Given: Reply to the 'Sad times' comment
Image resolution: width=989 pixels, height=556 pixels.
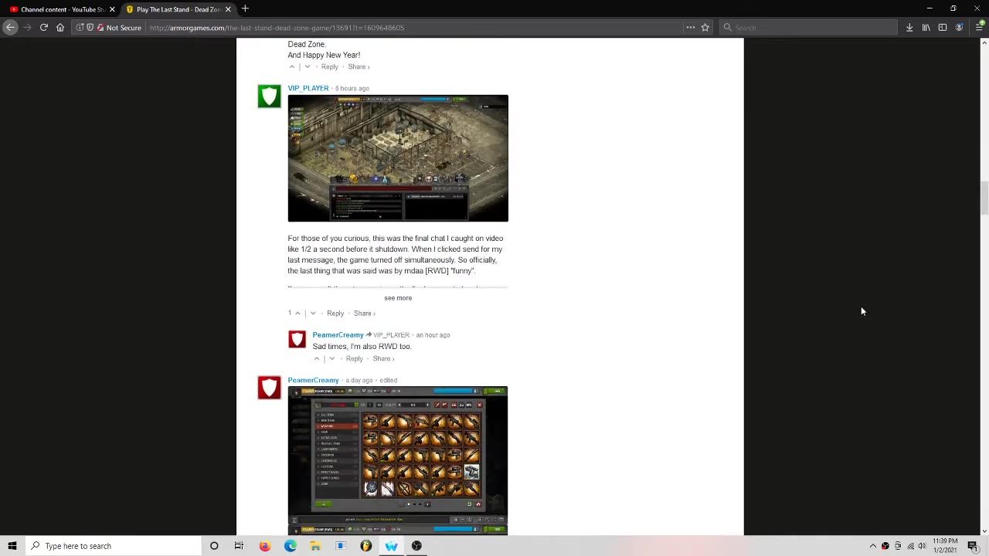Looking at the screenshot, I should point(355,358).
